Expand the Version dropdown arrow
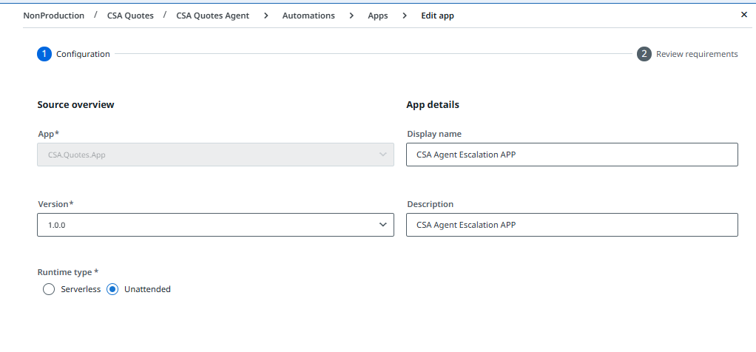This screenshot has width=756, height=352. pos(382,225)
